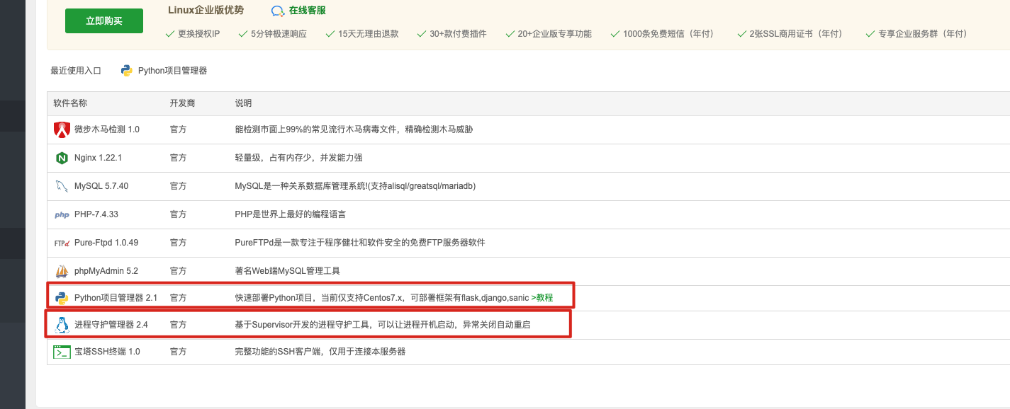Open Pure-Ftpd 1.0.49 software entry

(x=106, y=243)
